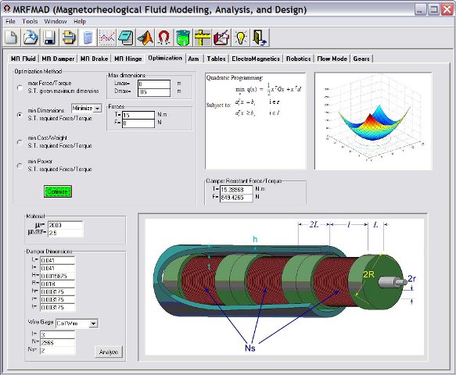Select min Power optimization radio button
This screenshot has width=456, height=375.
[x=20, y=166]
